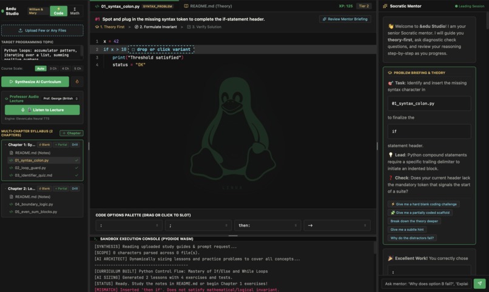Select Give me a hard blank coding challenge
The image size is (489, 292).
tap(423, 204)
